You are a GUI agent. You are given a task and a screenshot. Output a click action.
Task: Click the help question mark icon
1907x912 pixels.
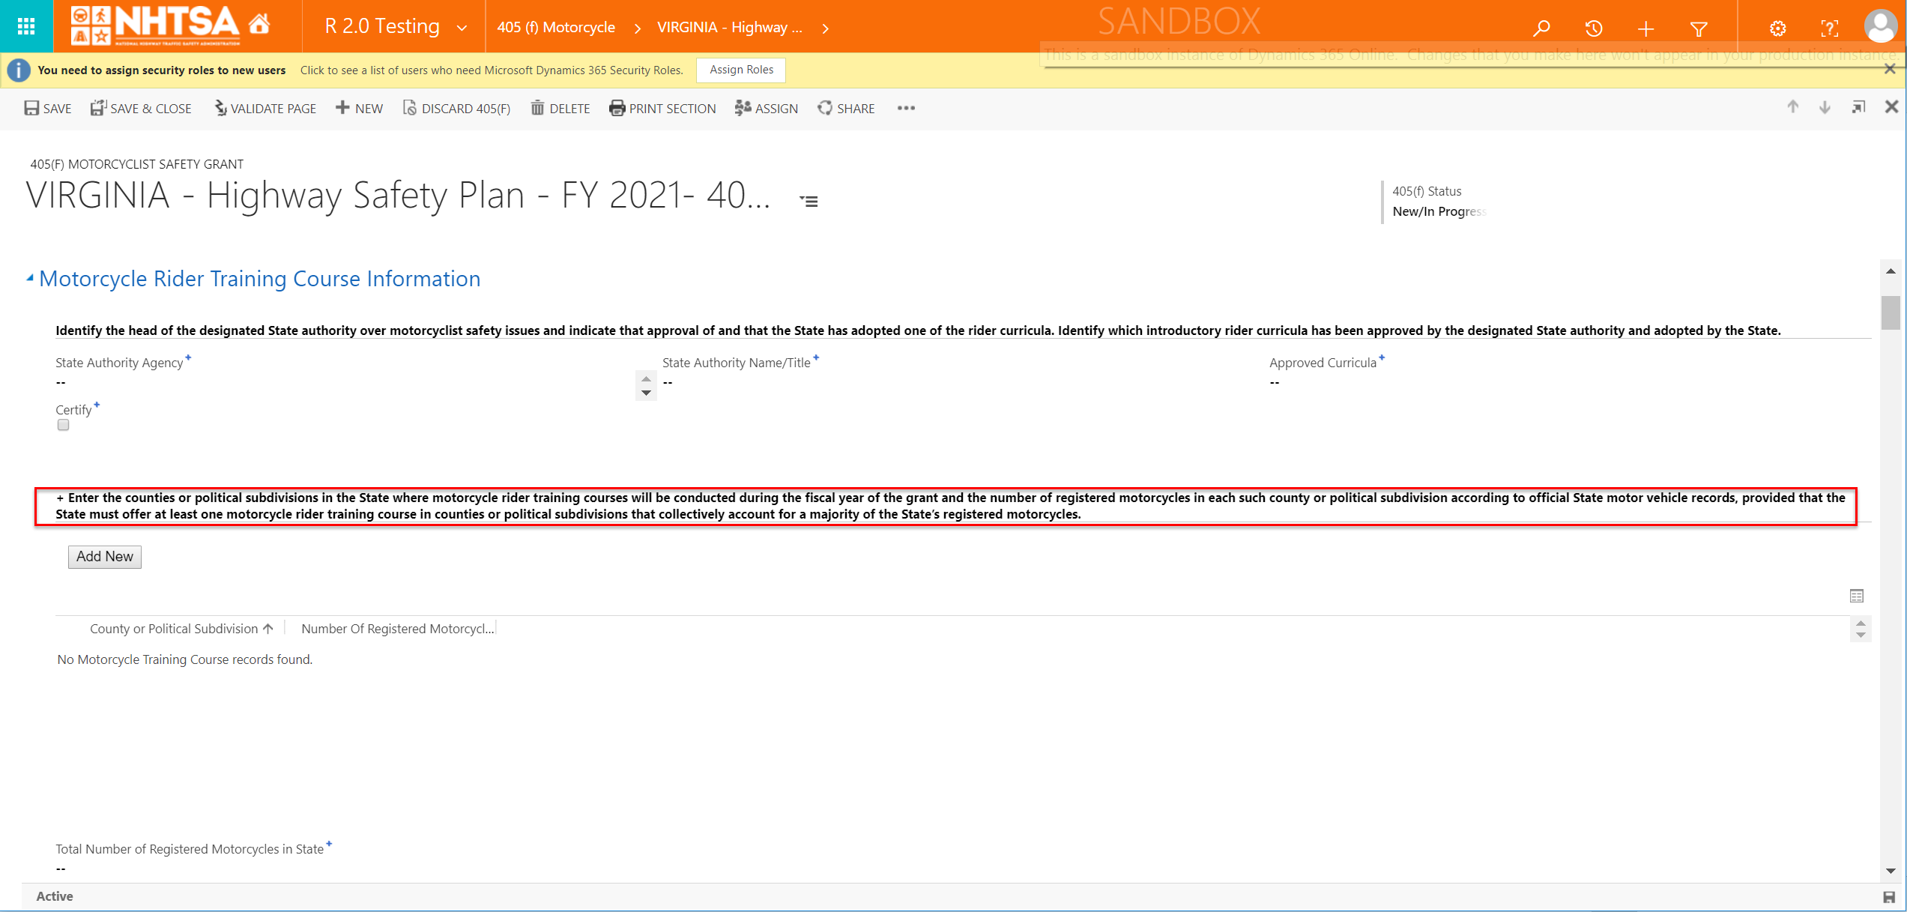pyautogui.click(x=1829, y=28)
